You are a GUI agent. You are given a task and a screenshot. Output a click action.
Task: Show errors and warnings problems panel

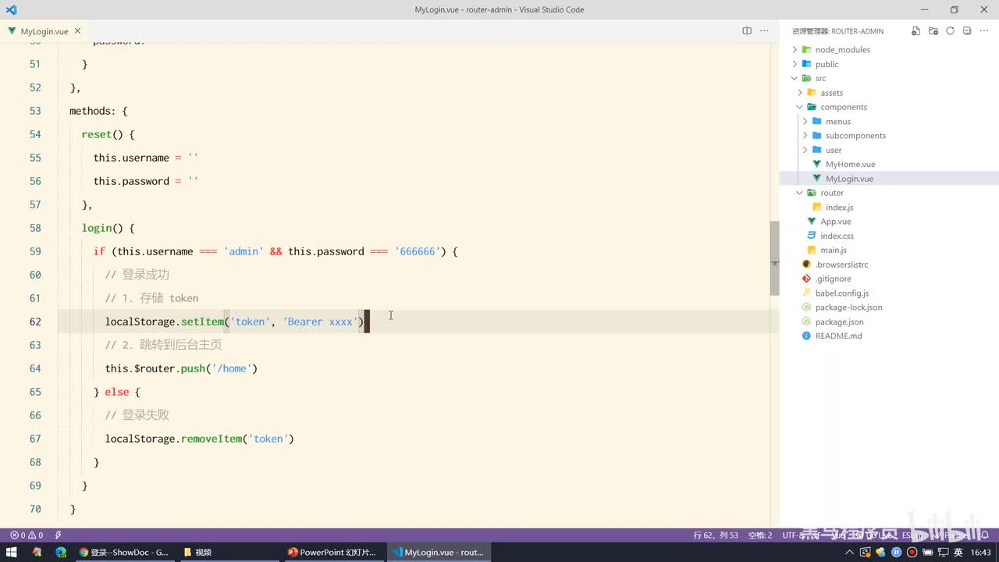(x=26, y=535)
